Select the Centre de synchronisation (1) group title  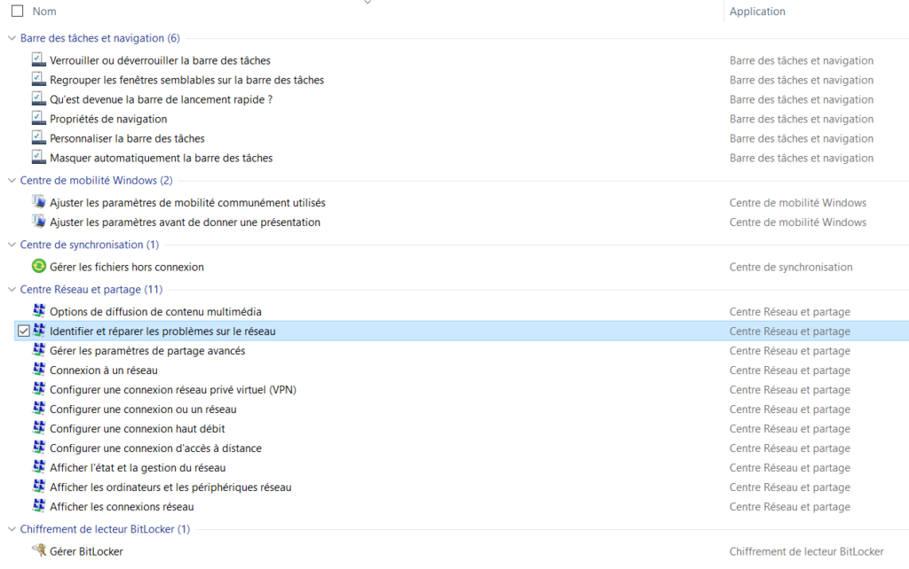[90, 245]
